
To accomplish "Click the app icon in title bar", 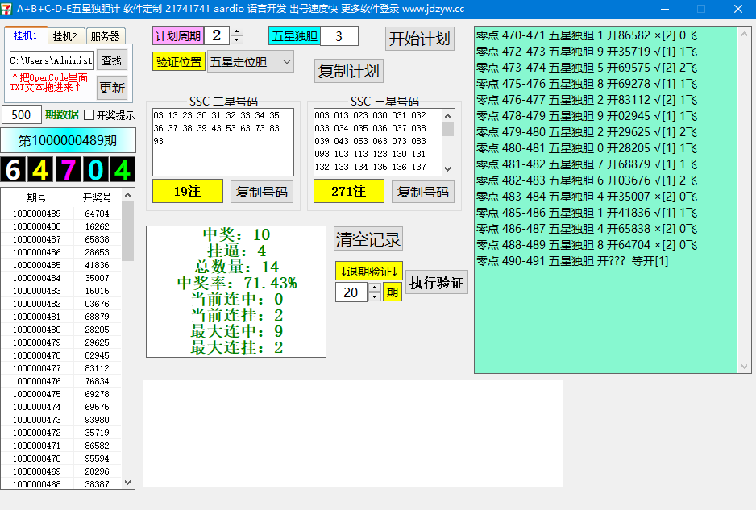I will point(6,9).
